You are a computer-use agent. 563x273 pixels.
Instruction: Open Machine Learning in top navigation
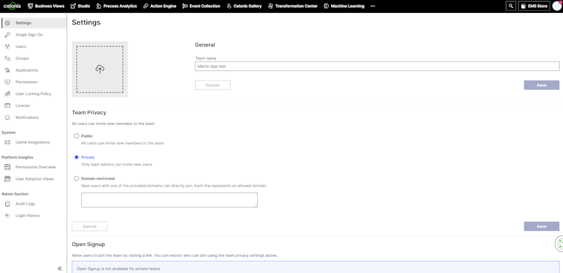pyautogui.click(x=344, y=6)
